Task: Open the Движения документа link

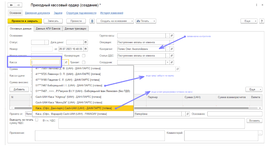Action: pos(37,13)
